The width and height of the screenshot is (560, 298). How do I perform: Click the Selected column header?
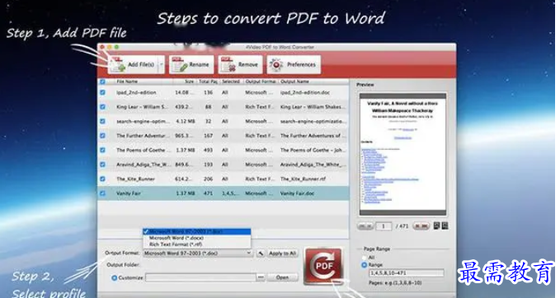pyautogui.click(x=231, y=81)
